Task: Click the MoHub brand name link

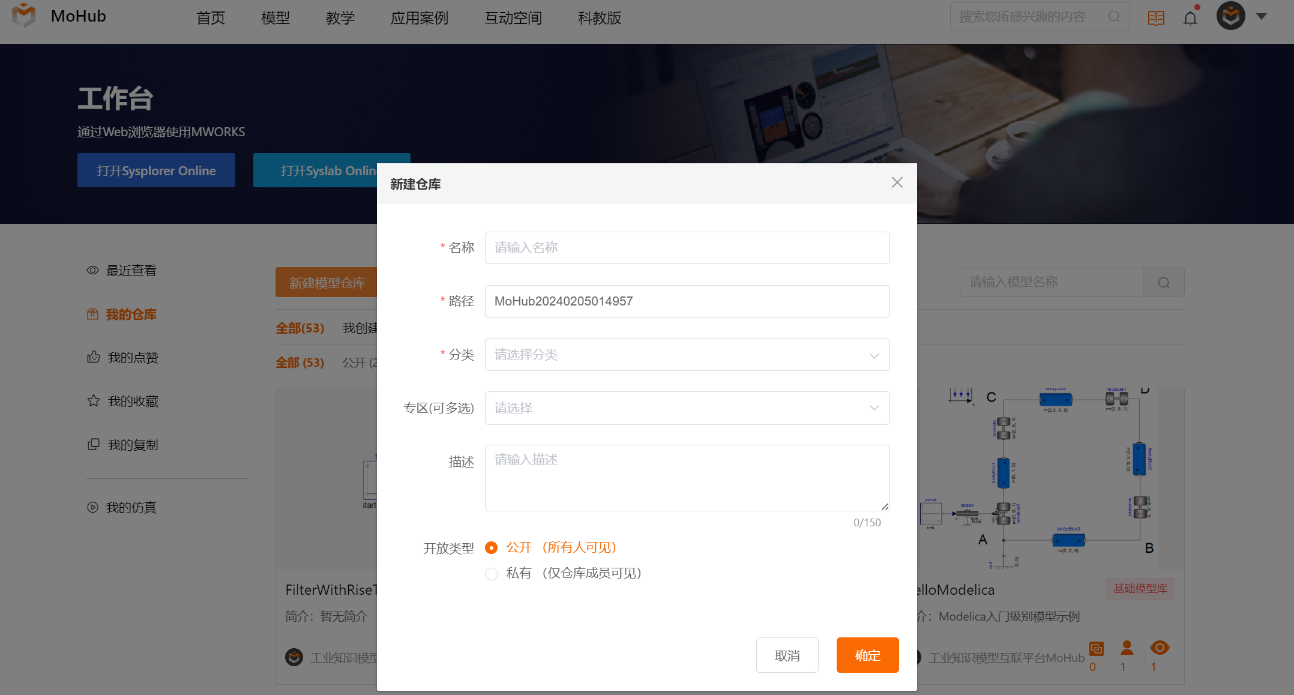Action: [x=79, y=16]
